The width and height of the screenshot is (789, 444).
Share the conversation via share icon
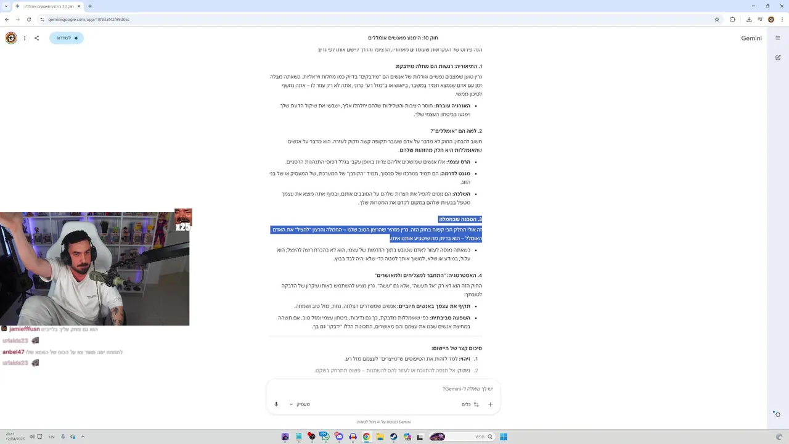(36, 38)
